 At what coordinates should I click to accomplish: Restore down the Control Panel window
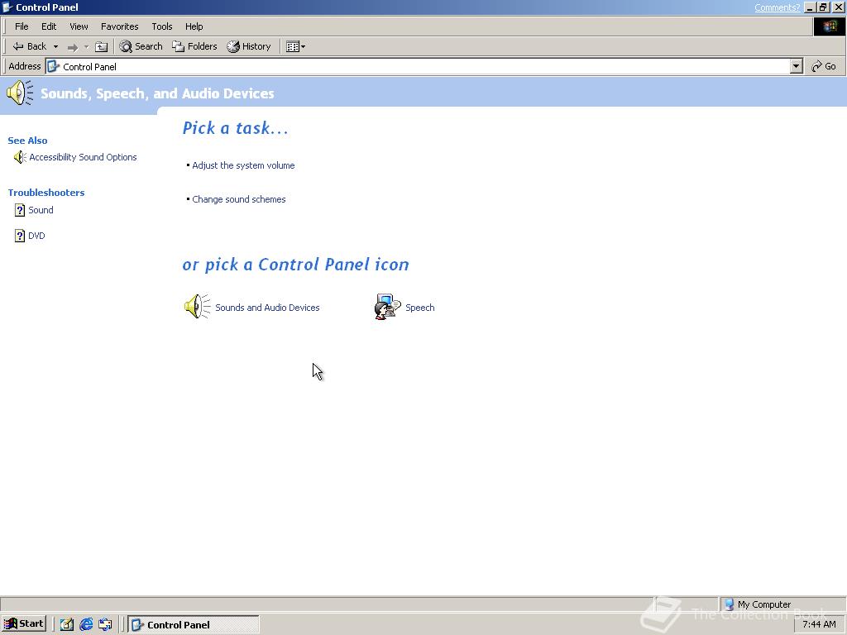(x=823, y=7)
